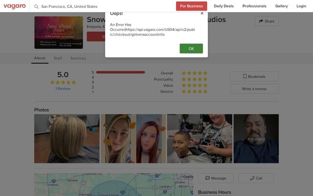This screenshot has width=313, height=196.
Task: Click the Overall star rating
Action: point(195,73)
